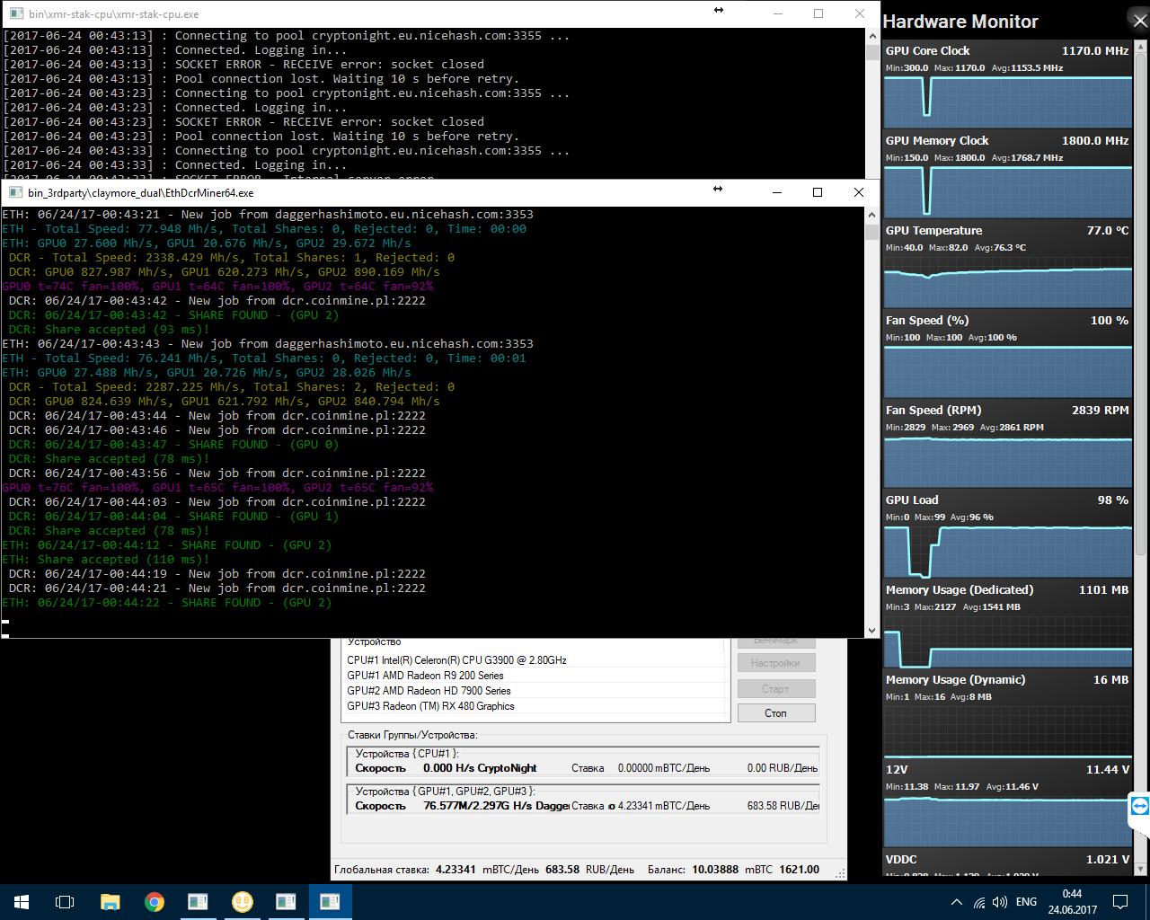The image size is (1150, 920).
Task: Switch to the yellow smiley taskbar app
Action: pyautogui.click(x=242, y=901)
